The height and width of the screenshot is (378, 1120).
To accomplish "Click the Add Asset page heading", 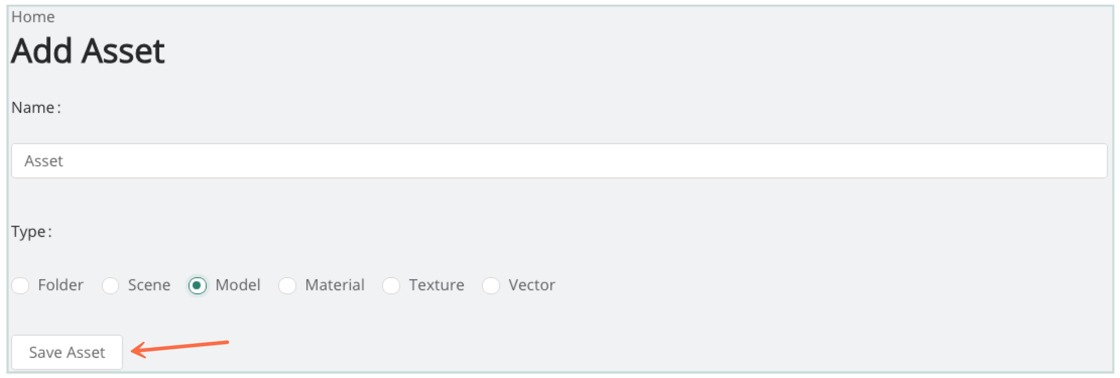I will (88, 51).
